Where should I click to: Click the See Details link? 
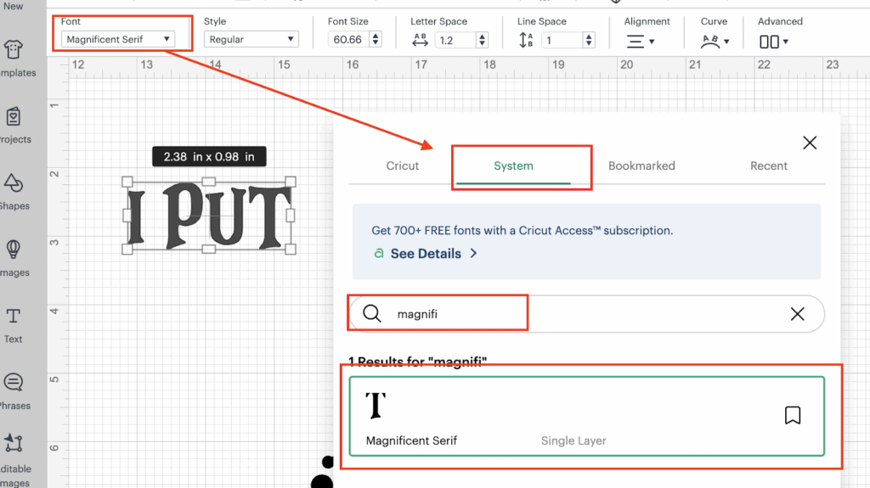pyautogui.click(x=426, y=254)
